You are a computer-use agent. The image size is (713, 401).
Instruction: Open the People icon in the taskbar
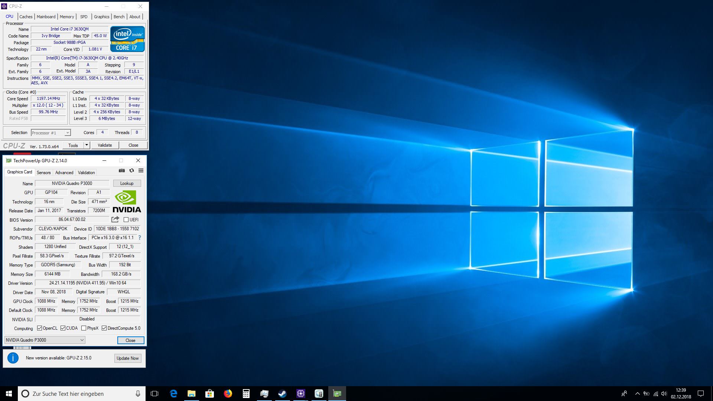(x=624, y=394)
